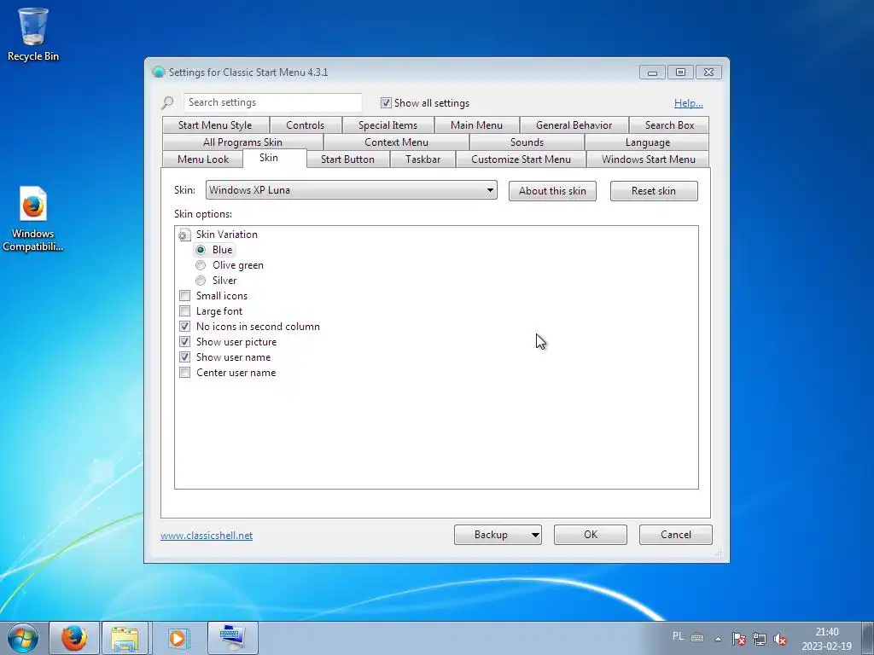Launch Firefox from the taskbar
Viewport: 874px width, 655px height.
pos(74,638)
